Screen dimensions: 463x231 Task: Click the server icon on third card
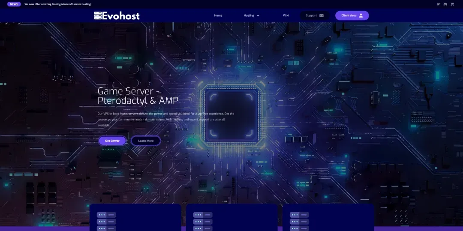[299, 222]
